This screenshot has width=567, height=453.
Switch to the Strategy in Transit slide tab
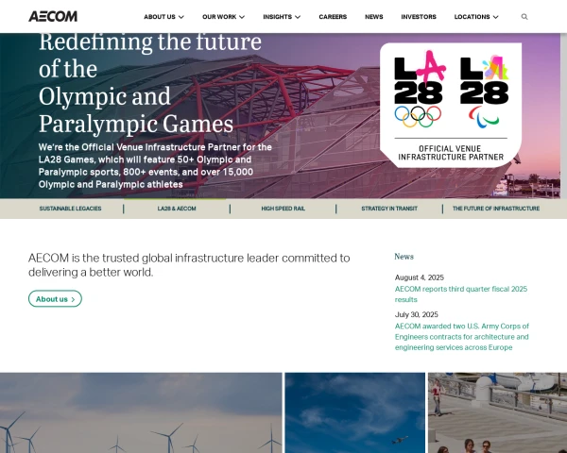pyautogui.click(x=389, y=209)
